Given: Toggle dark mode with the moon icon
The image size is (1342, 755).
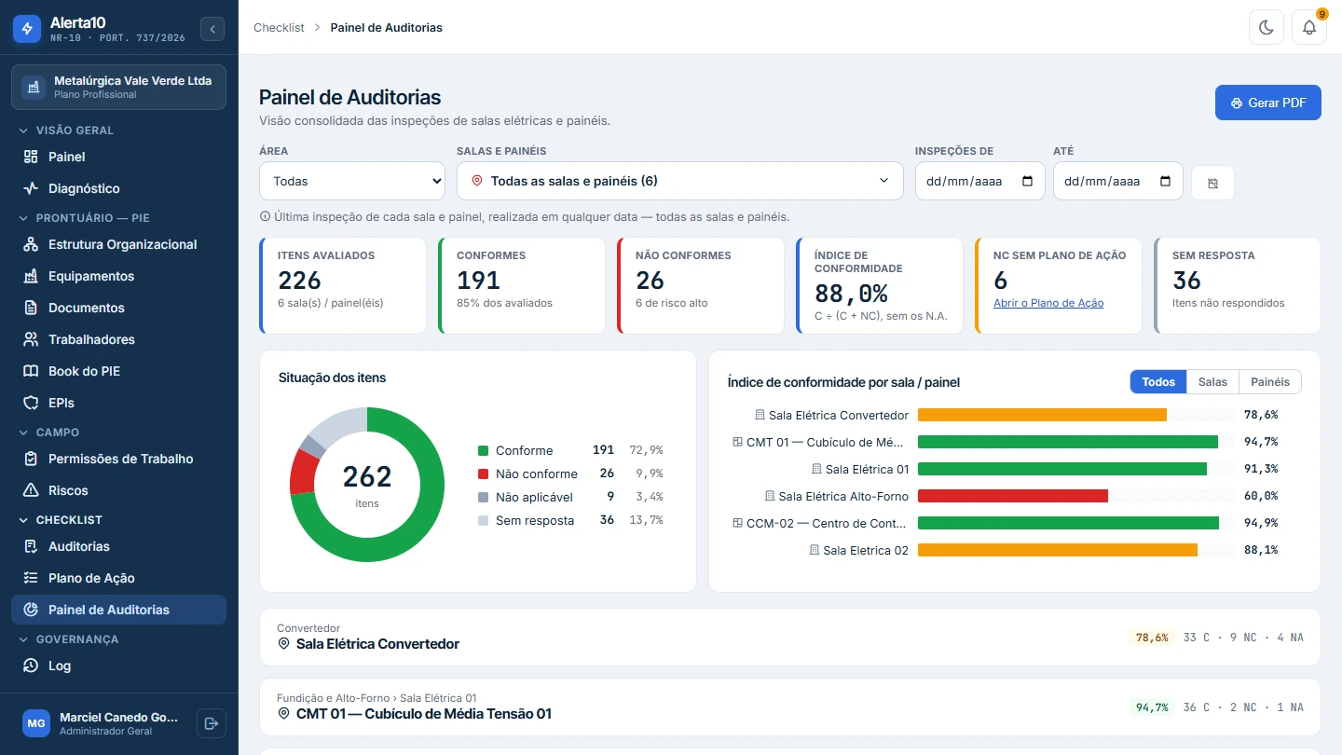Looking at the screenshot, I should tap(1267, 27).
